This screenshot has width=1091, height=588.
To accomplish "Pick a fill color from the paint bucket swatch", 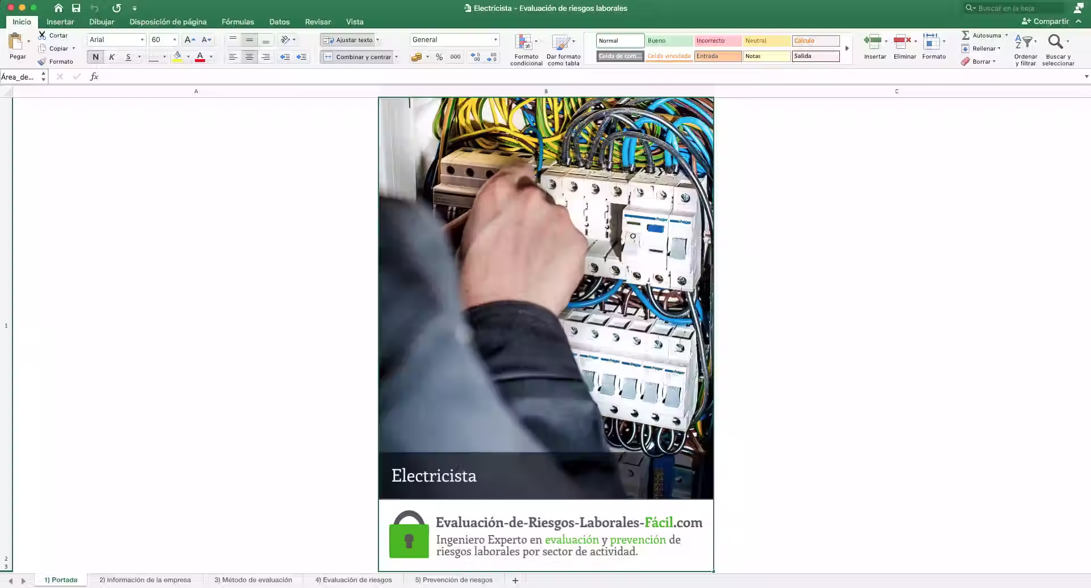I will 178,57.
